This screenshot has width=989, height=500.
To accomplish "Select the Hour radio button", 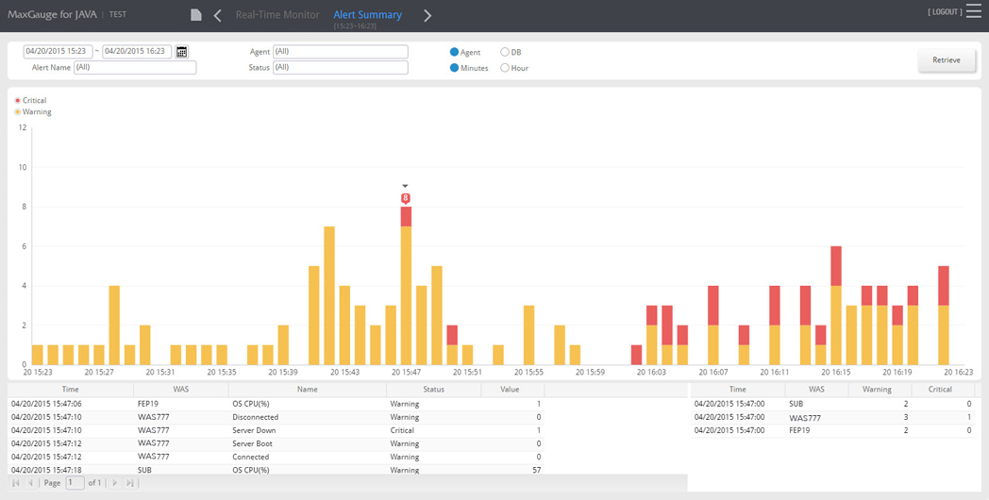I will 505,68.
